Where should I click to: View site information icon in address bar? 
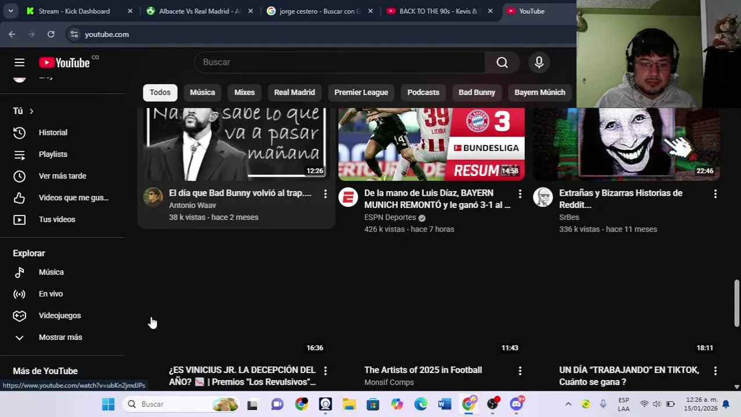point(74,34)
